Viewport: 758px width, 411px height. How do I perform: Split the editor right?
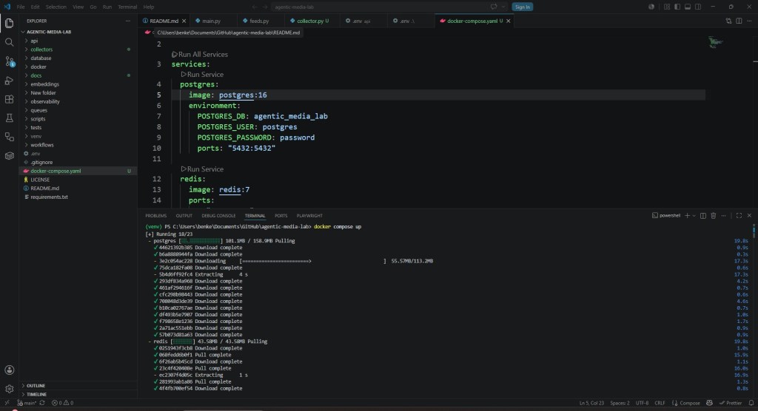(x=739, y=21)
